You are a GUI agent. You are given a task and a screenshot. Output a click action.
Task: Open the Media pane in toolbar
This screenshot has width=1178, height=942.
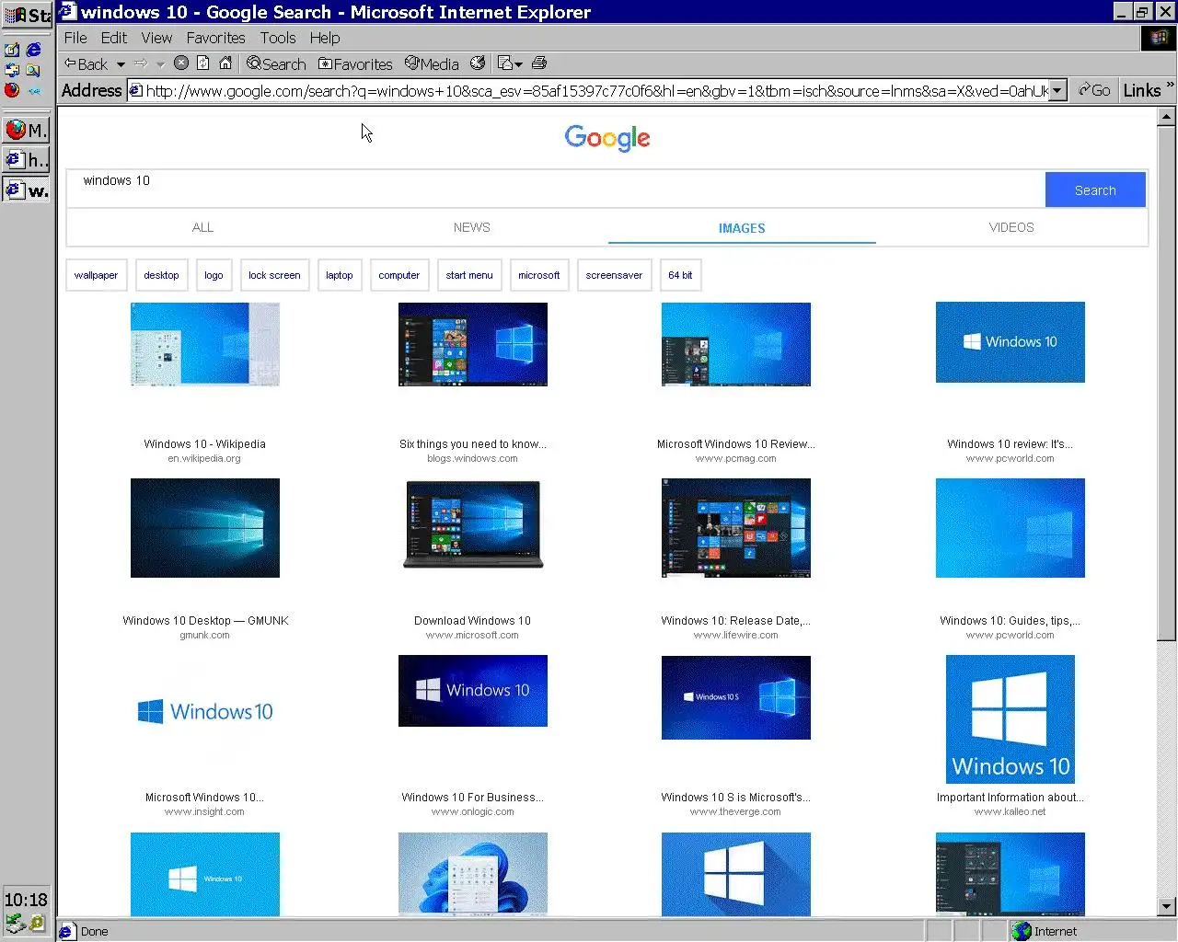click(x=432, y=63)
